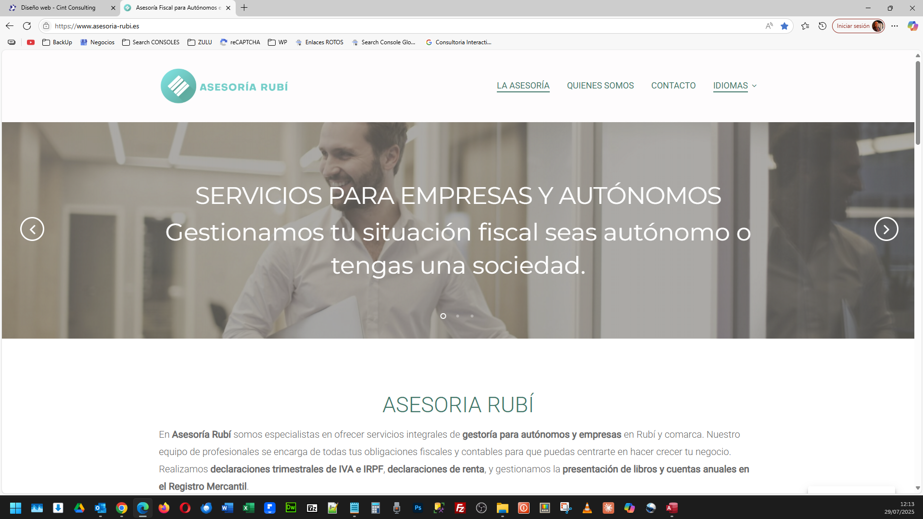The height and width of the screenshot is (519, 923).
Task: Select the third slider pagination dot
Action: coord(472,316)
